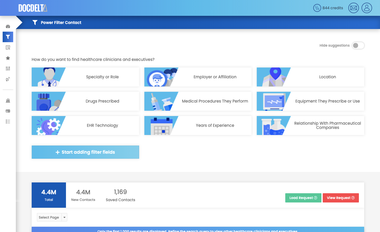Click the Load Request button
Screen dimensions: 380x232
tap(303, 198)
